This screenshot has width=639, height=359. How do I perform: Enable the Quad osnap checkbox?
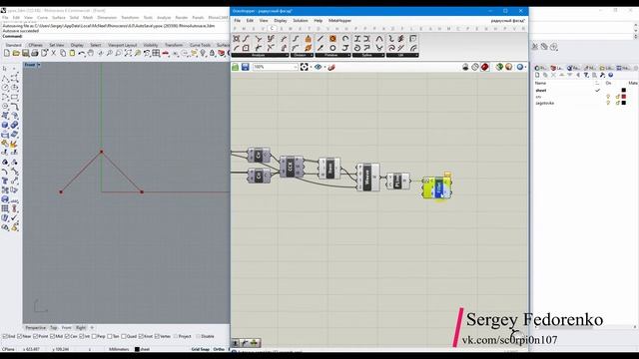124,337
